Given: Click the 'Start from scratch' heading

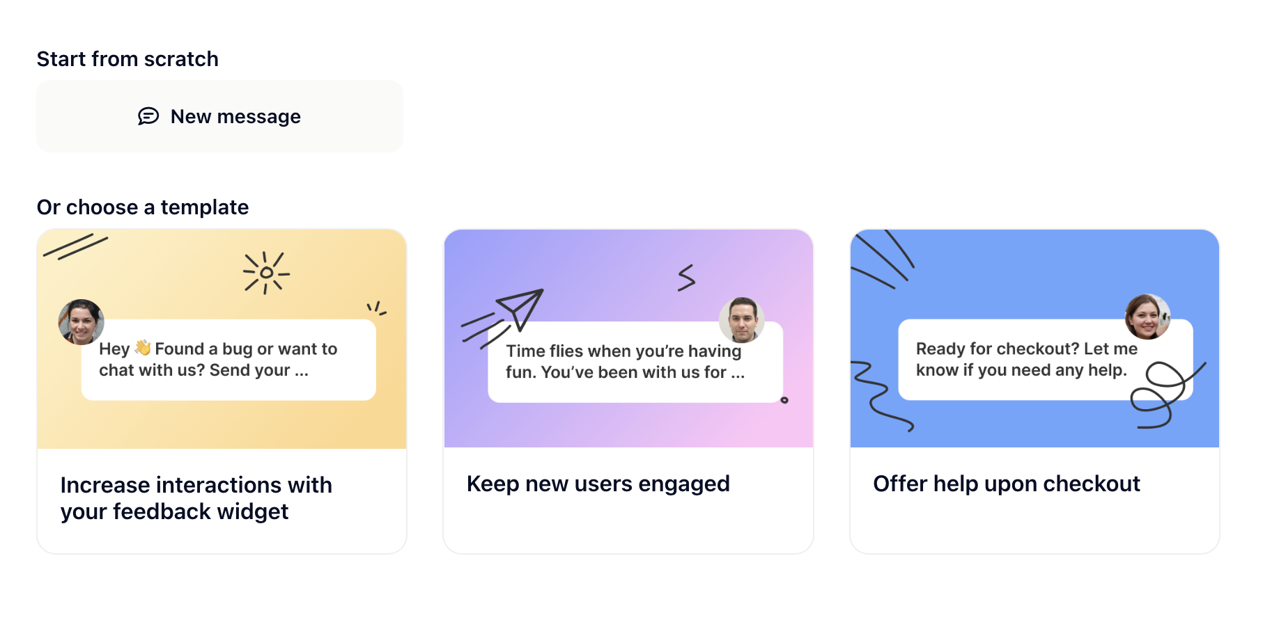Looking at the screenshot, I should click(x=127, y=59).
